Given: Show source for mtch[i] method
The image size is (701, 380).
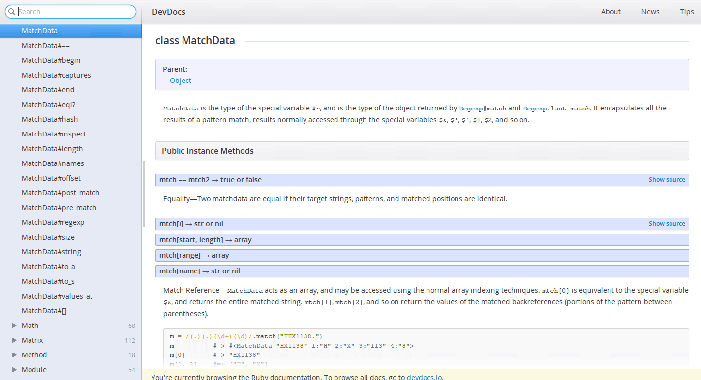Looking at the screenshot, I should point(667,223).
